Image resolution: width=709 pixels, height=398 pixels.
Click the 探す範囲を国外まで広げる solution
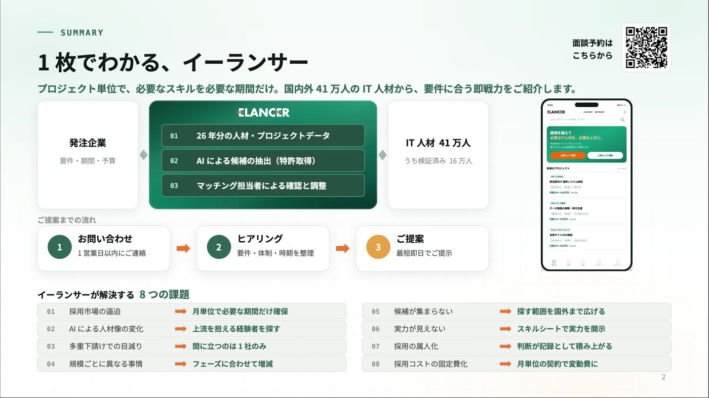click(561, 312)
